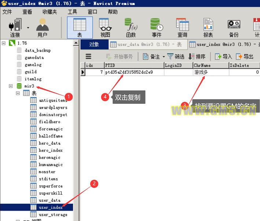The image size is (260, 221).
Task: Expand the 备注 dropdown arrow
Action: click(x=164, y=57)
